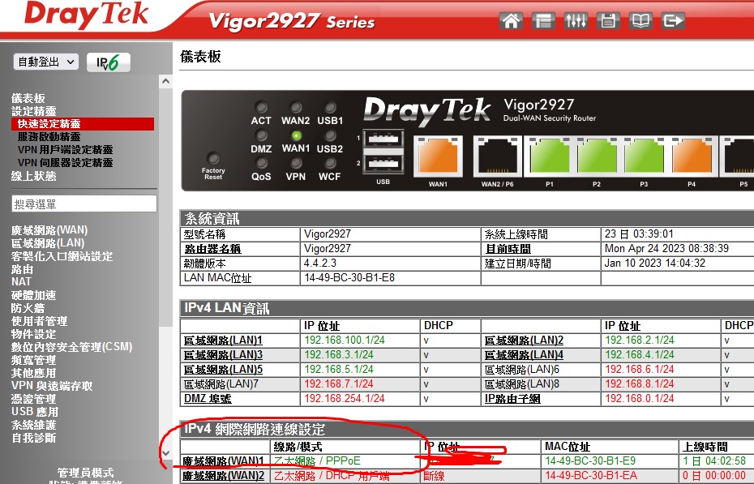Click the 廣域網路(WAN)1 link
754x484 pixels.
click(x=224, y=461)
